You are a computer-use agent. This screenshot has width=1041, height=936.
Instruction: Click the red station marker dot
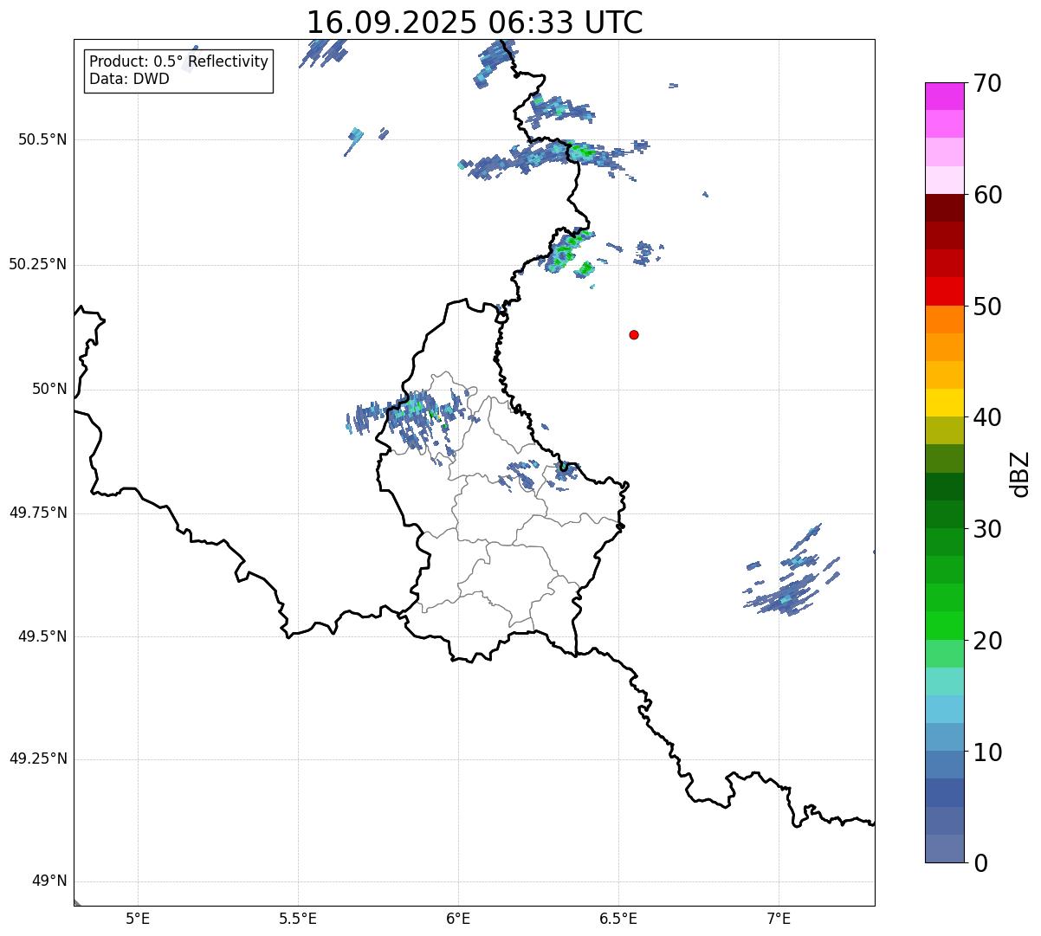634,334
